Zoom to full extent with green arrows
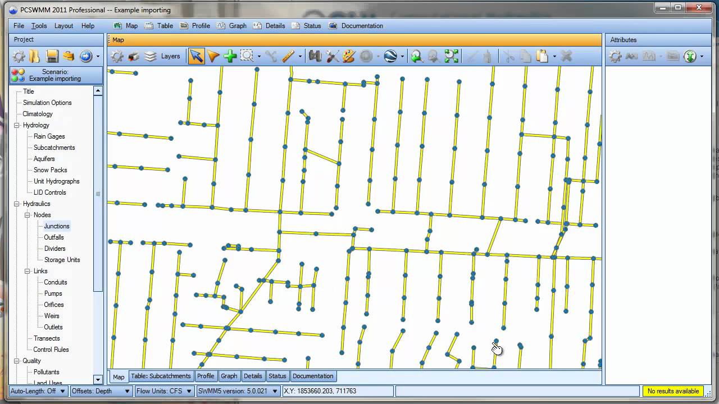719x404 pixels. (x=451, y=56)
